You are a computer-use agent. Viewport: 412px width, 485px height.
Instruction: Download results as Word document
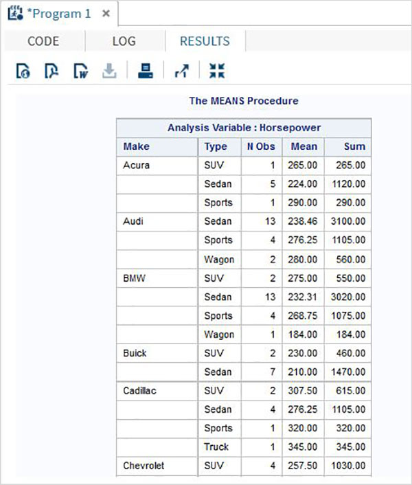(80, 71)
